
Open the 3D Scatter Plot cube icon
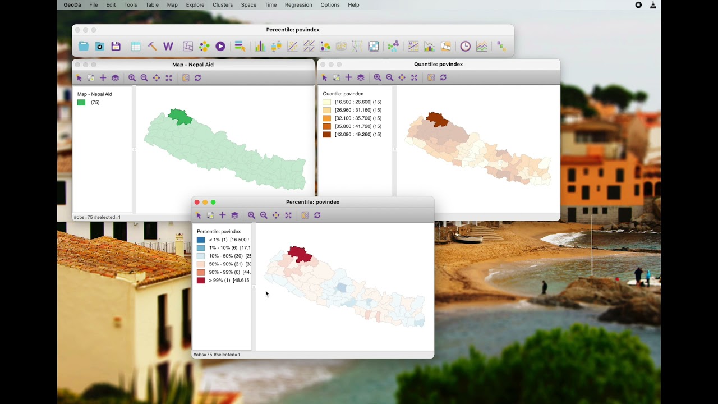point(341,47)
